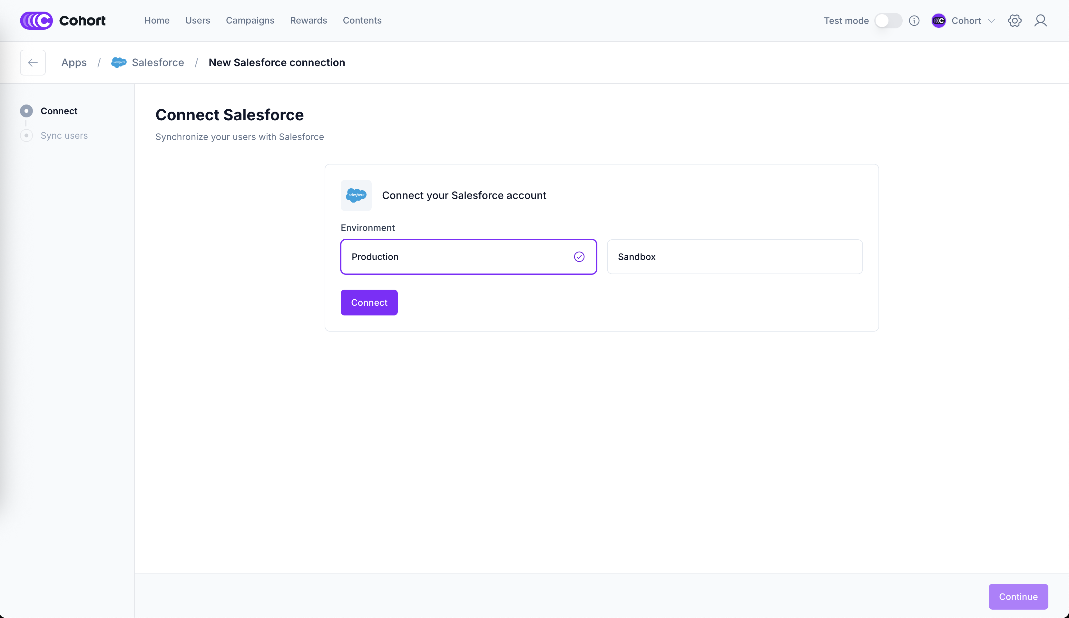Go to the Rewards page

coord(309,20)
